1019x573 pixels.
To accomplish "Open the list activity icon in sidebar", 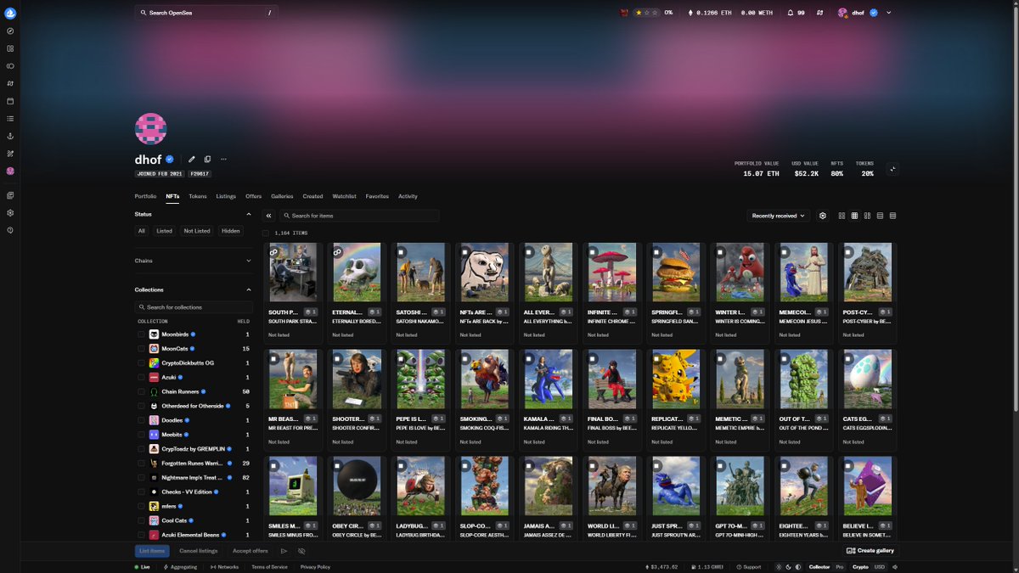I will coord(10,118).
